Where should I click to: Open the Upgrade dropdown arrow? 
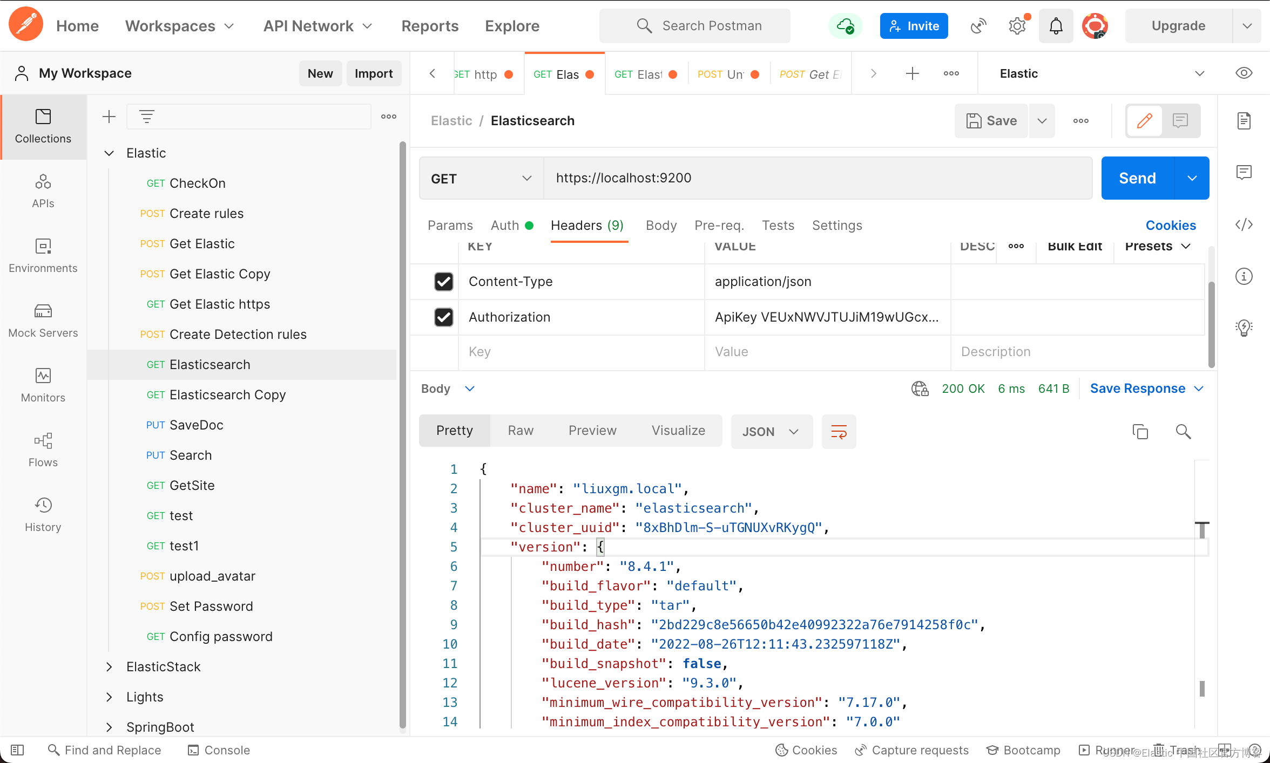(x=1247, y=25)
